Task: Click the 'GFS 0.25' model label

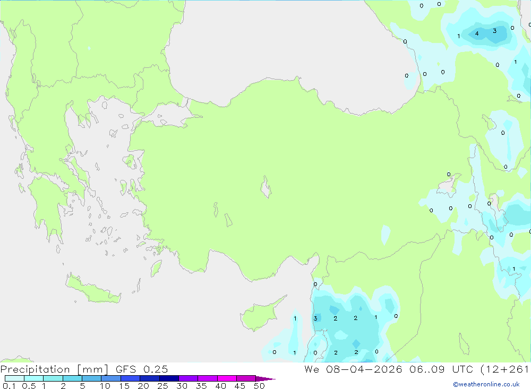Action: click(x=142, y=369)
